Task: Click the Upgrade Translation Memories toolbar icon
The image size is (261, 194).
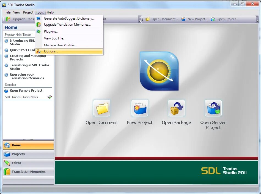Action: [8, 19]
